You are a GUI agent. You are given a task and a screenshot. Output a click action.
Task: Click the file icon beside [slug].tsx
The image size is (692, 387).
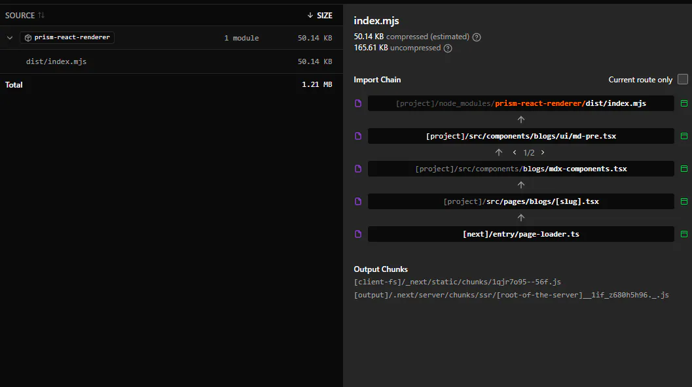tap(358, 201)
